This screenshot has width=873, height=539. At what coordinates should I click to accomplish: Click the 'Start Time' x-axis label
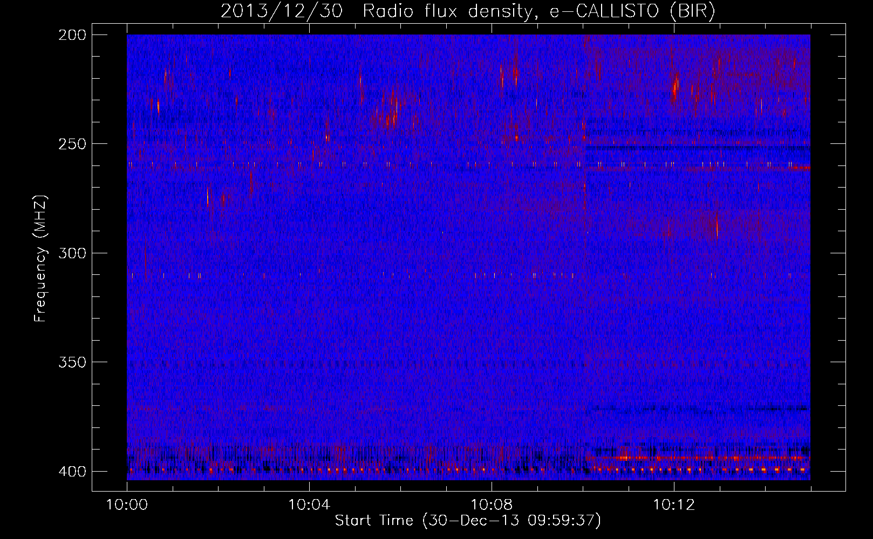point(468,521)
